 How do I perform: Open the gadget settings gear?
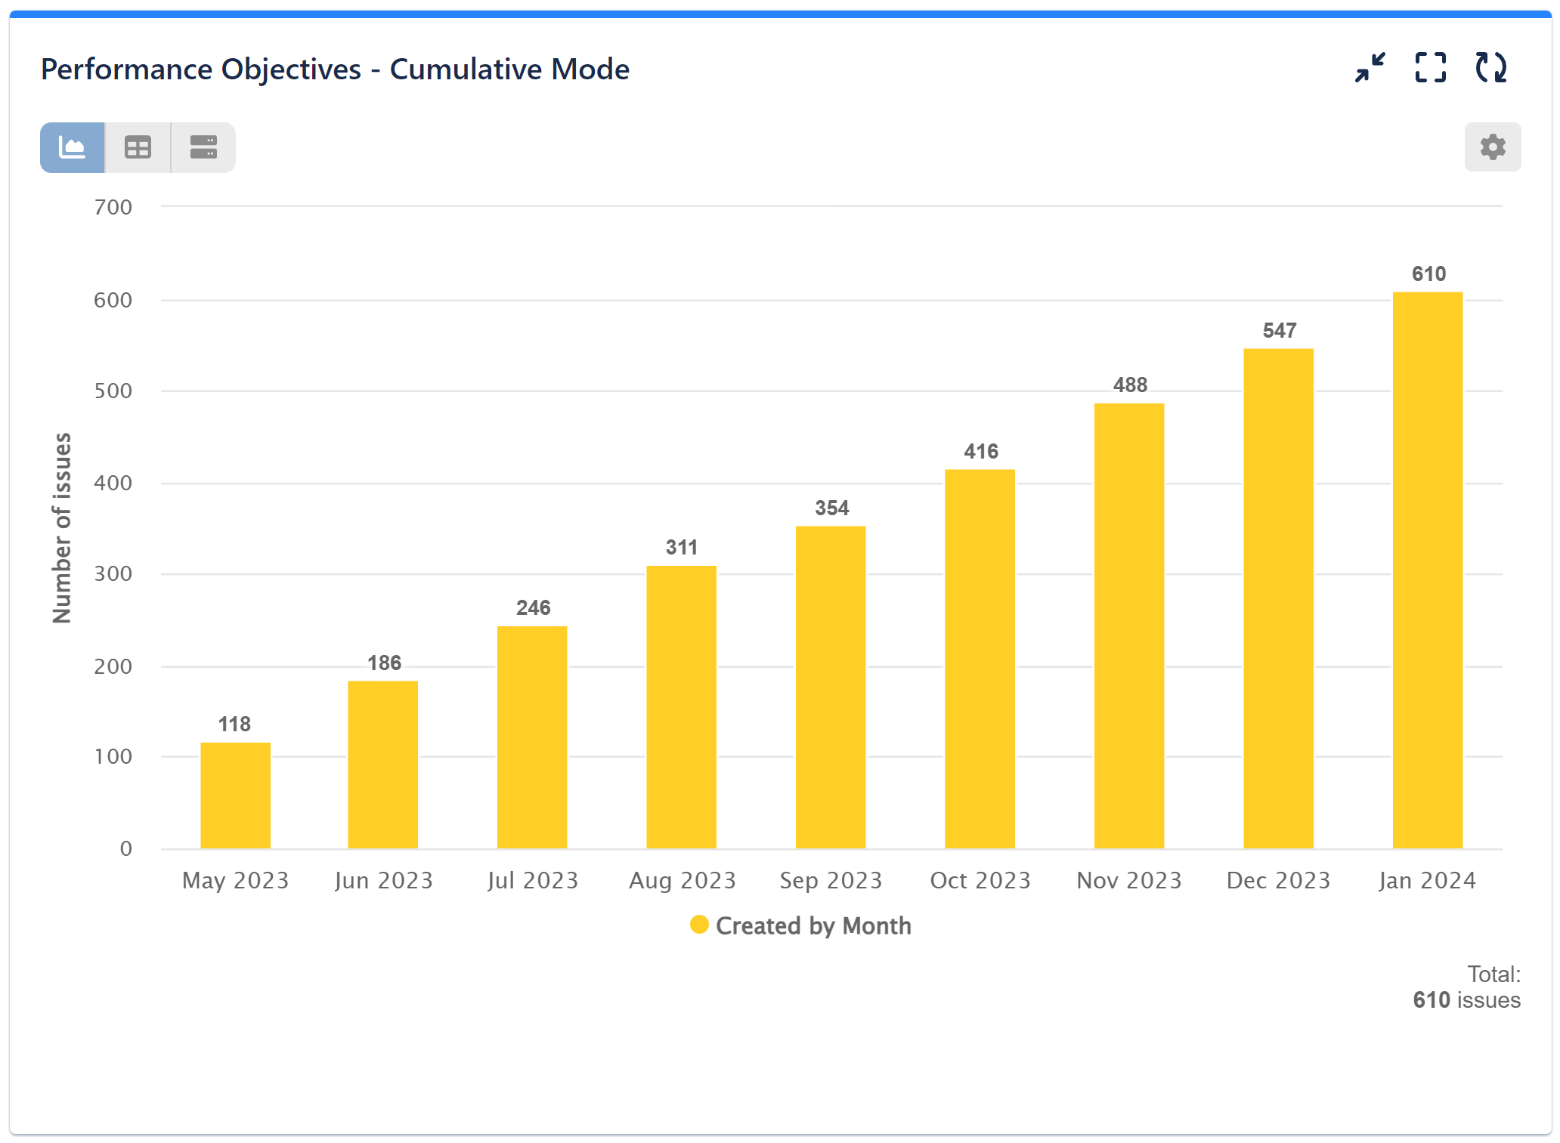(x=1491, y=147)
